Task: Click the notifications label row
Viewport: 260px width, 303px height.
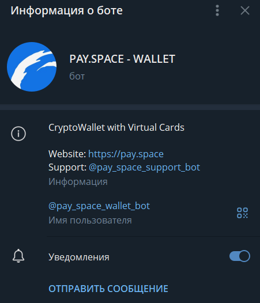Action: 130,256
